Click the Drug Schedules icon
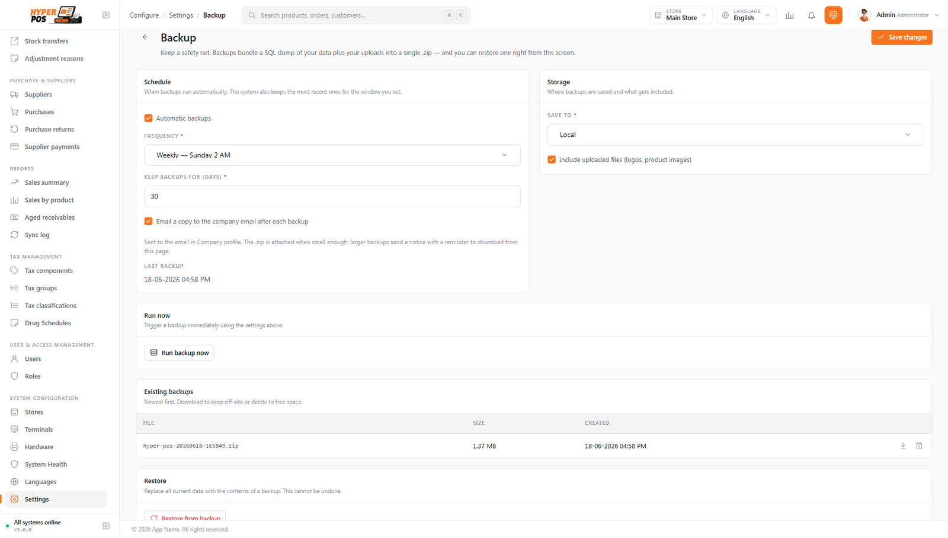 point(14,323)
